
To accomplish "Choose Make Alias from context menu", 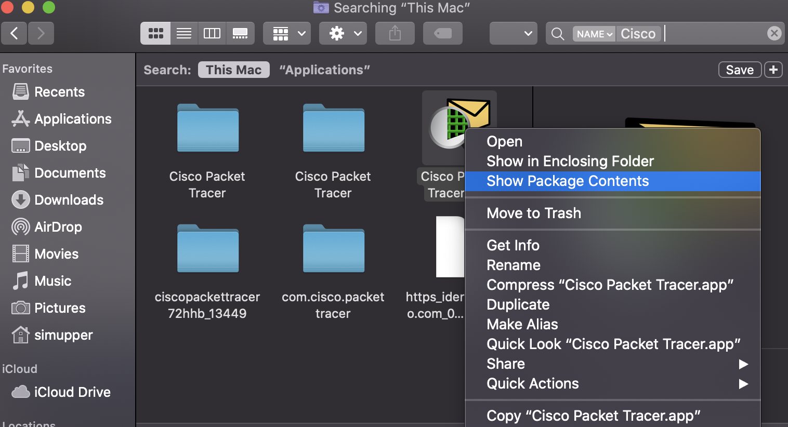I will click(x=612, y=324).
